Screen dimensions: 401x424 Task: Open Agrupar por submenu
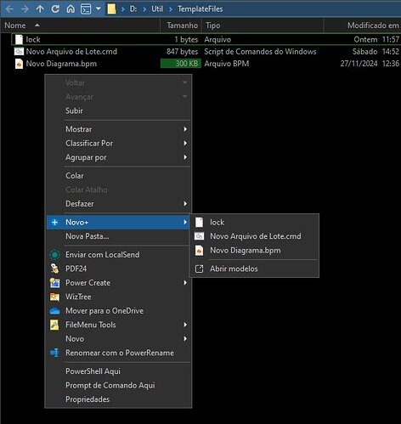click(118, 157)
